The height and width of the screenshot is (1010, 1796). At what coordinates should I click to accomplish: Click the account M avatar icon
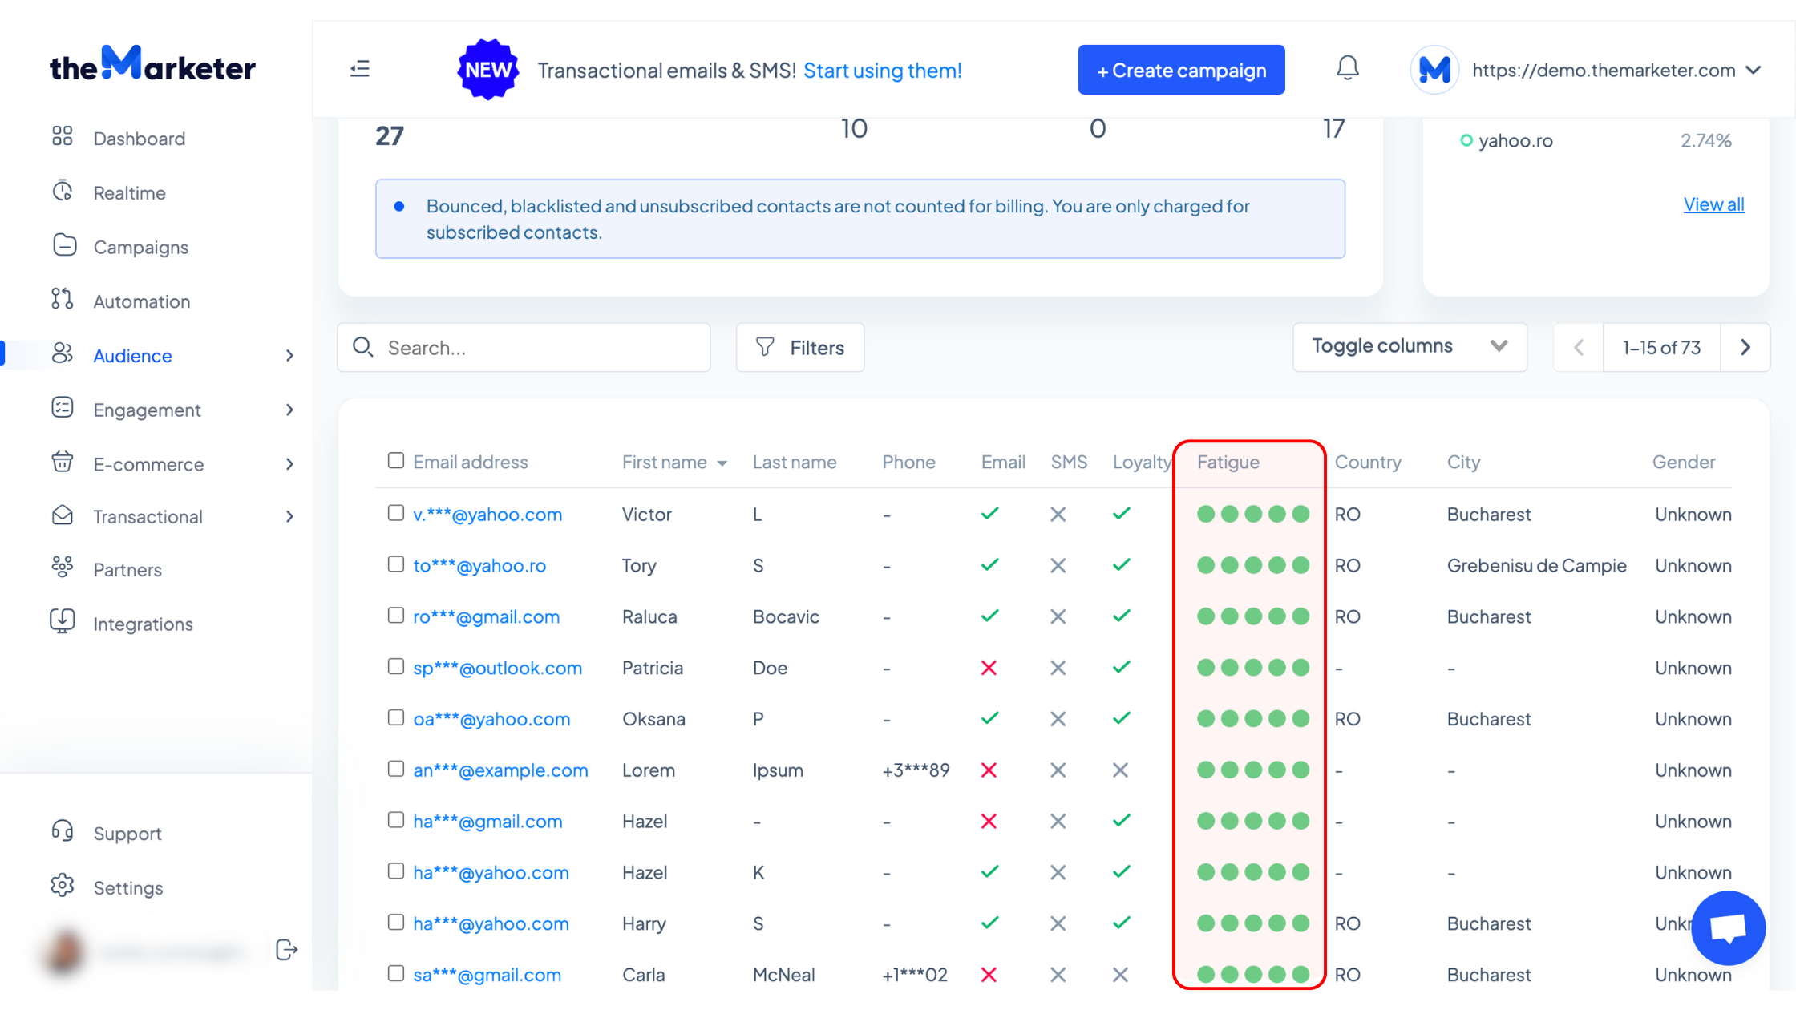(1434, 70)
